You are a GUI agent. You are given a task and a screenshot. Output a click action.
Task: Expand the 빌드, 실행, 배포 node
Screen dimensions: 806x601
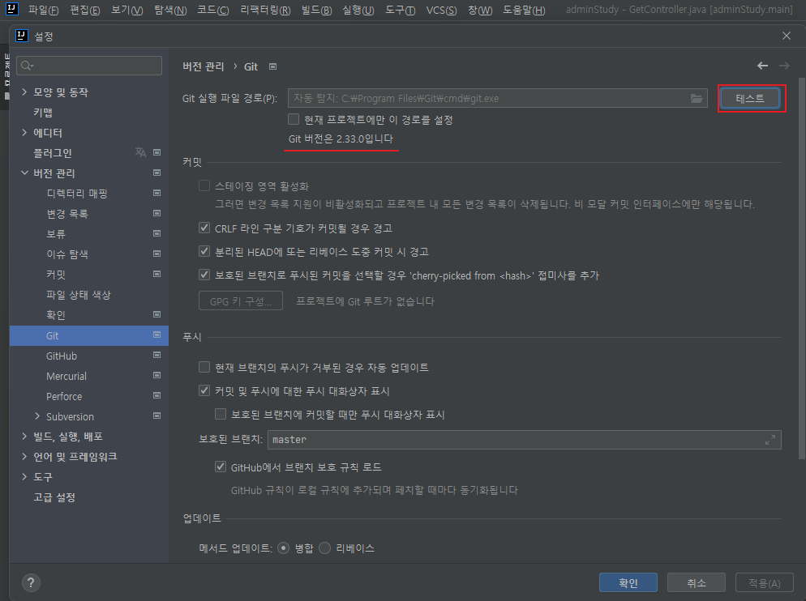(24, 436)
